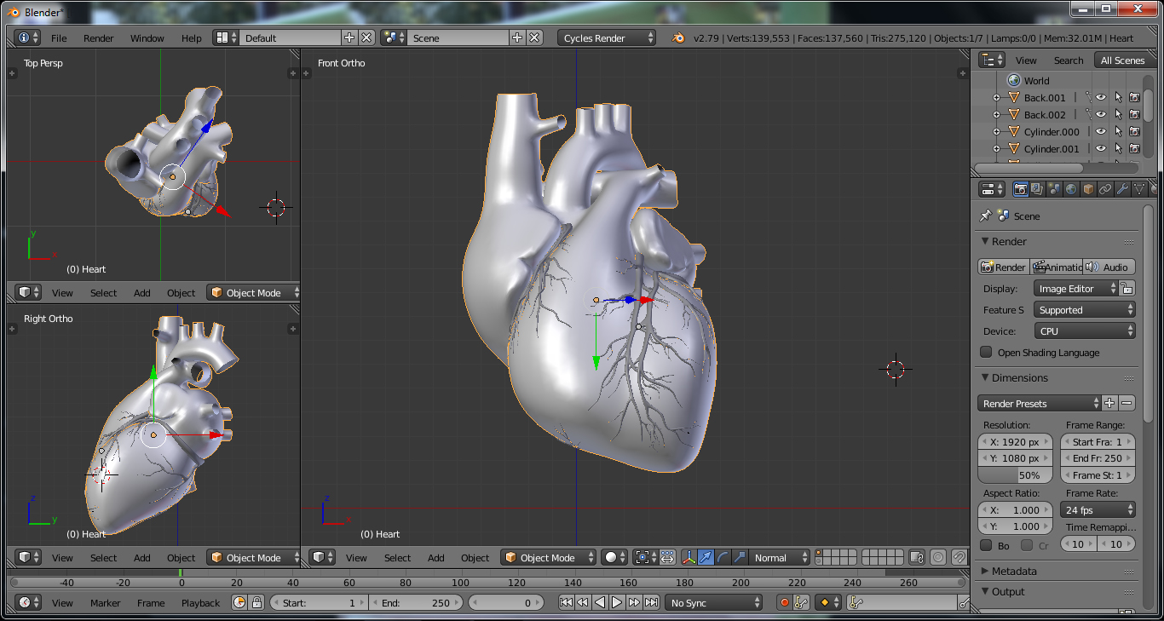Viewport: 1164px width, 621px height.
Task: Open the File menu
Action: (59, 37)
